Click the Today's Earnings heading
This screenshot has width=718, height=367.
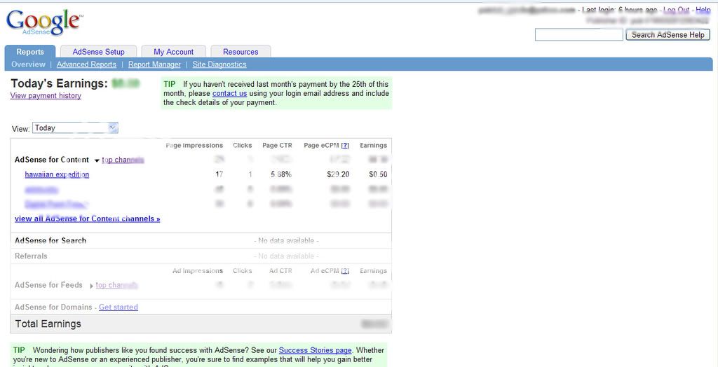click(x=59, y=83)
